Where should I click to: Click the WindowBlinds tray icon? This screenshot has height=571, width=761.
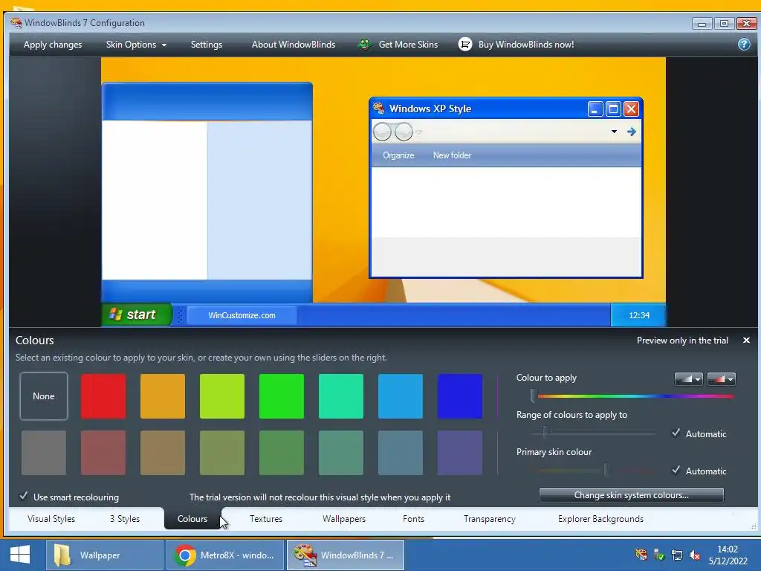(x=641, y=555)
